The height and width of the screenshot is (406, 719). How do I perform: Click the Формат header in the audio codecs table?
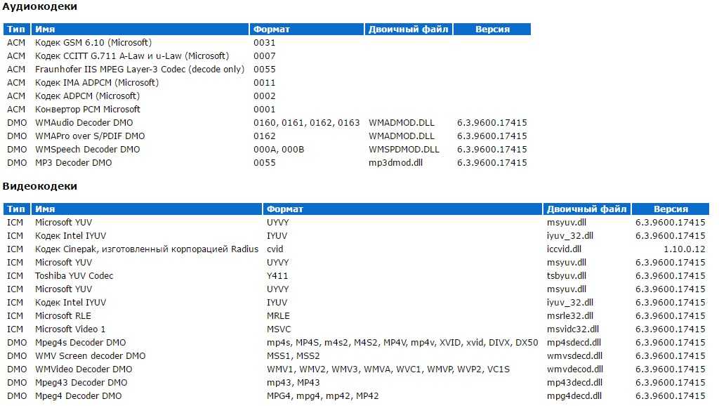[272, 30]
